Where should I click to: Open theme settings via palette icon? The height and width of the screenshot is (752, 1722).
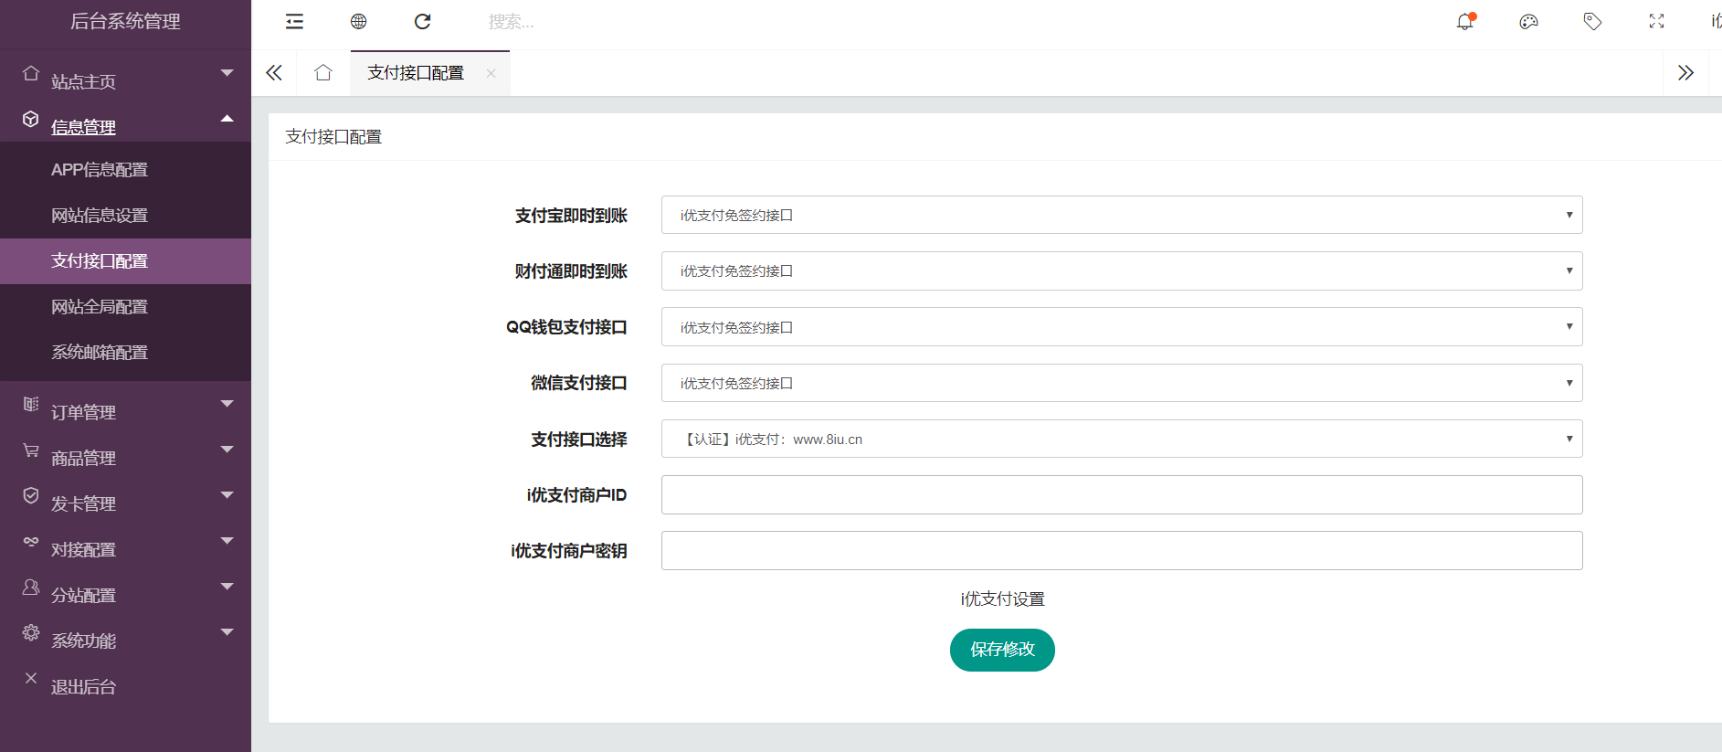click(x=1528, y=22)
